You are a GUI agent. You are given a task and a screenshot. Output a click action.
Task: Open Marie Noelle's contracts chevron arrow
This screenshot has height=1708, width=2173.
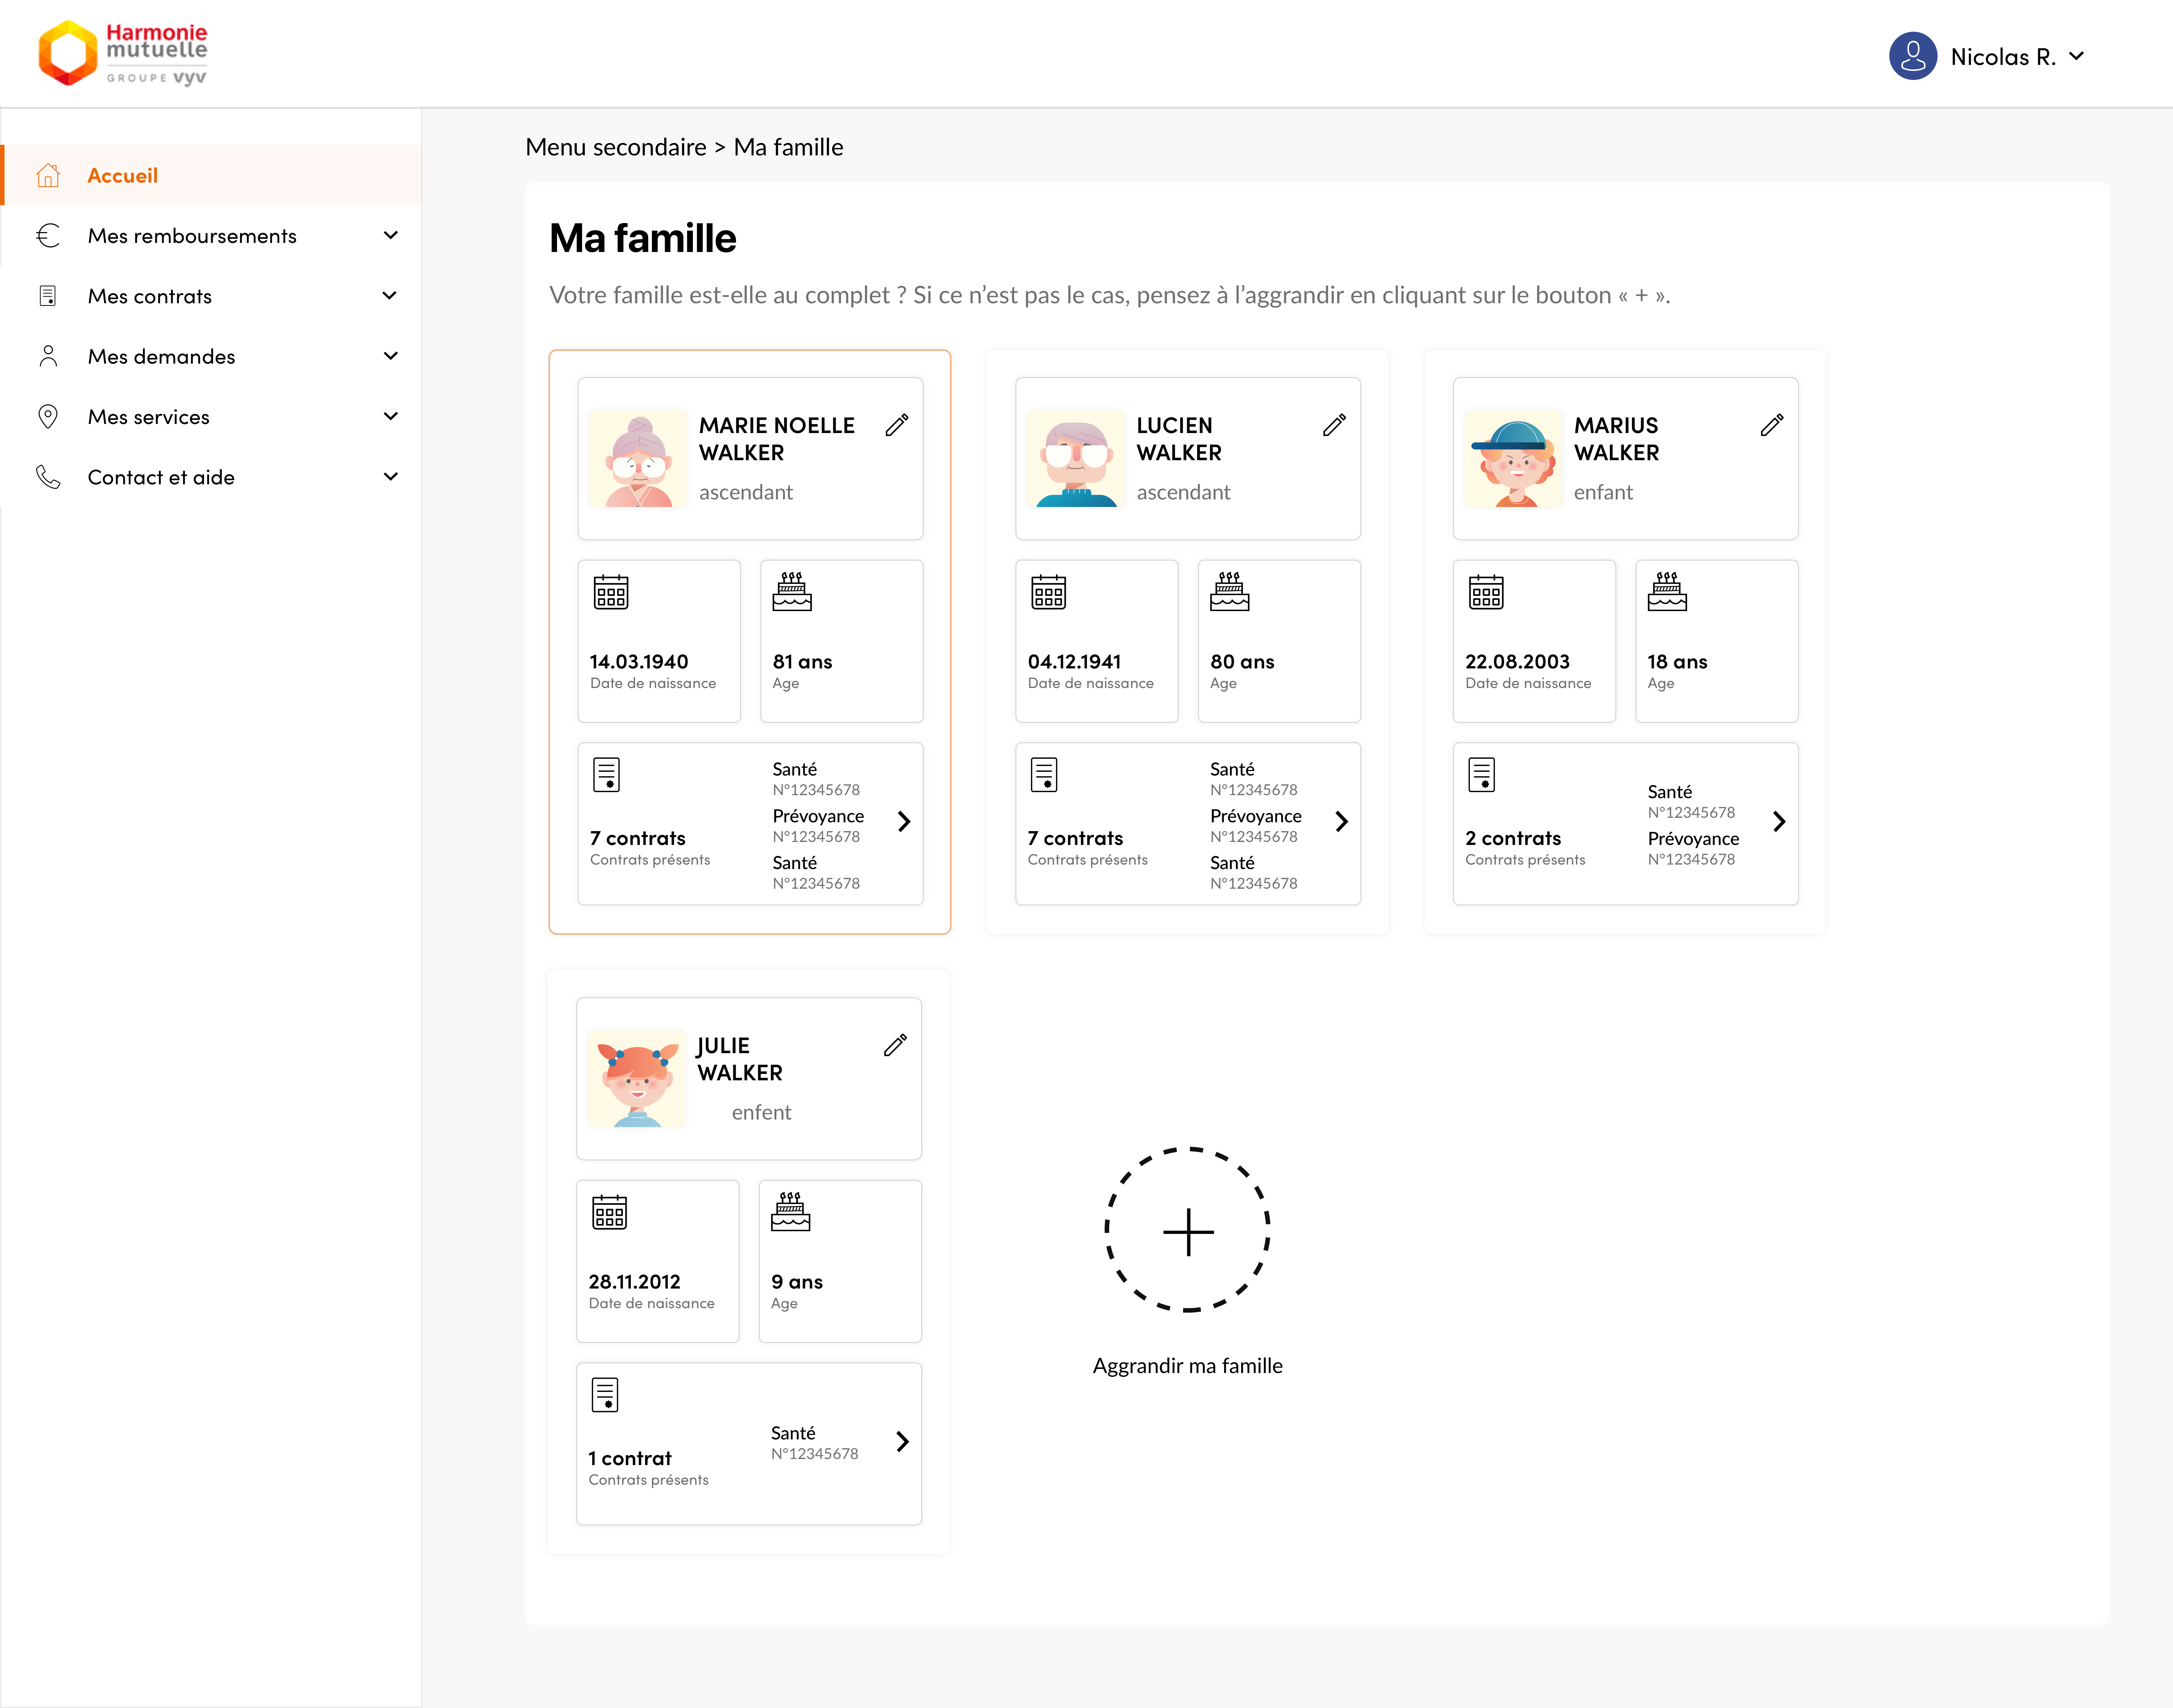click(x=904, y=822)
